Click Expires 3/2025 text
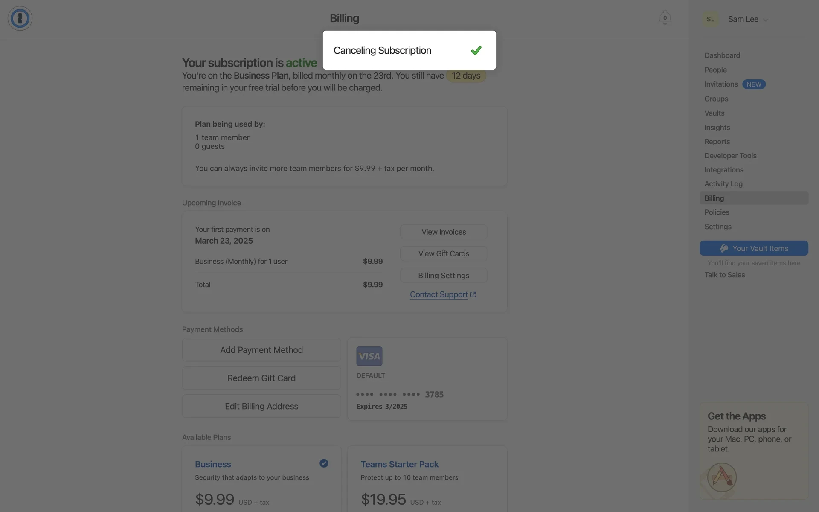The height and width of the screenshot is (512, 819). click(x=382, y=407)
